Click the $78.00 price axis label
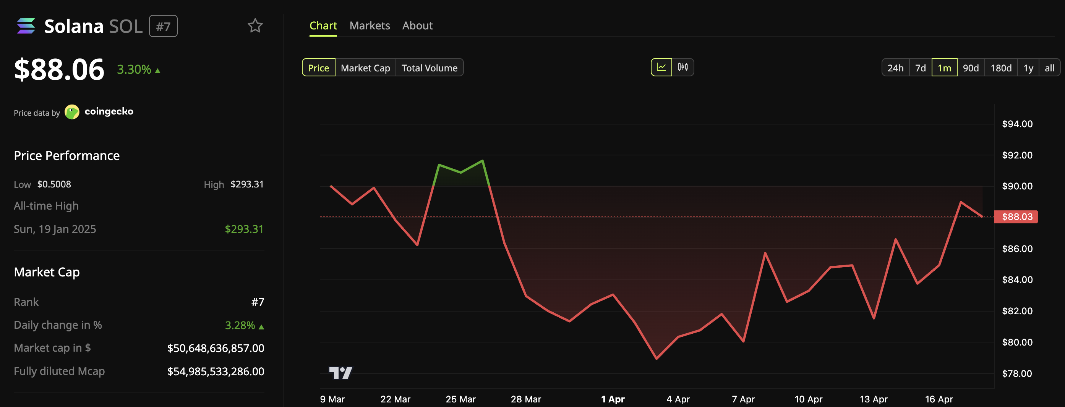The image size is (1065, 407). pyautogui.click(x=1017, y=373)
